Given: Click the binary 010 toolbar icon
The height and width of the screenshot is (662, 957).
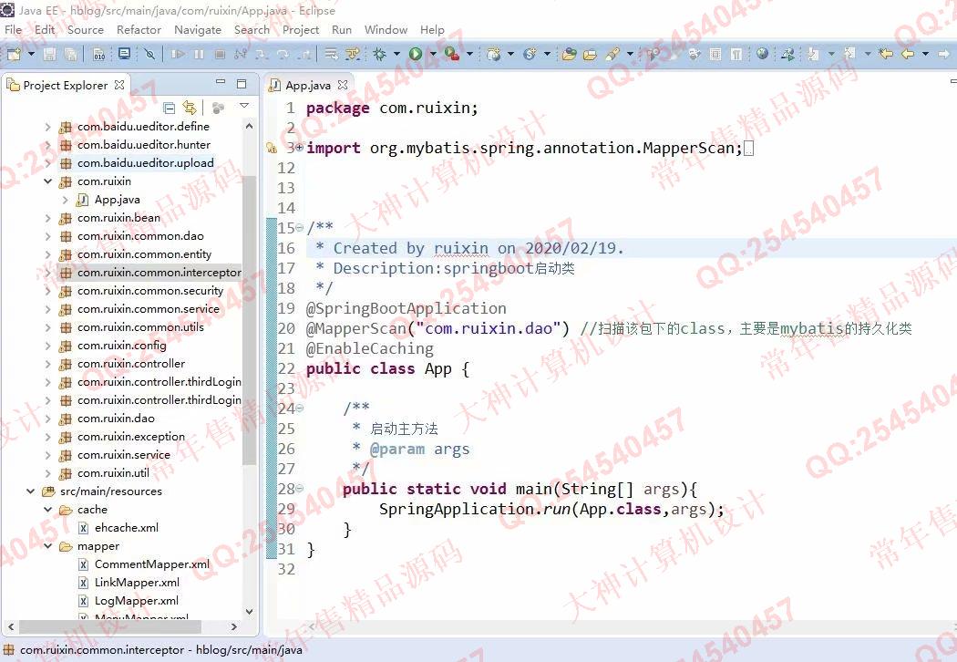Looking at the screenshot, I should pyautogui.click(x=98, y=55).
